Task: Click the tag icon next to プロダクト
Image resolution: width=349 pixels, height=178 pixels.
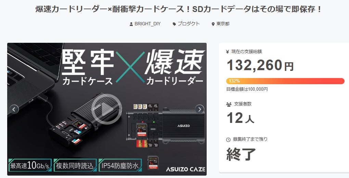Action: pyautogui.click(x=174, y=24)
